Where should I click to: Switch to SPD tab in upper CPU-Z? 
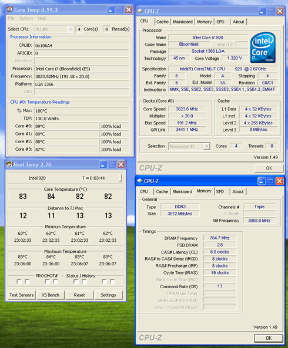click(220, 22)
